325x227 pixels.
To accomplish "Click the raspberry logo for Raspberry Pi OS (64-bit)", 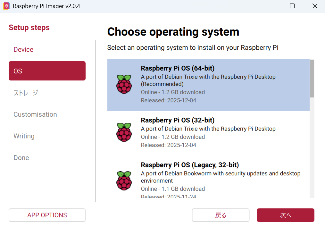I will click(x=124, y=84).
